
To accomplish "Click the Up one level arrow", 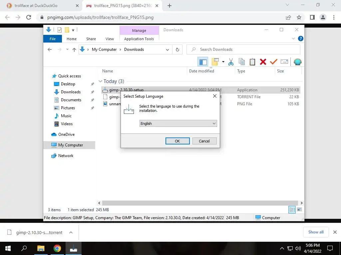I will [x=74, y=50].
